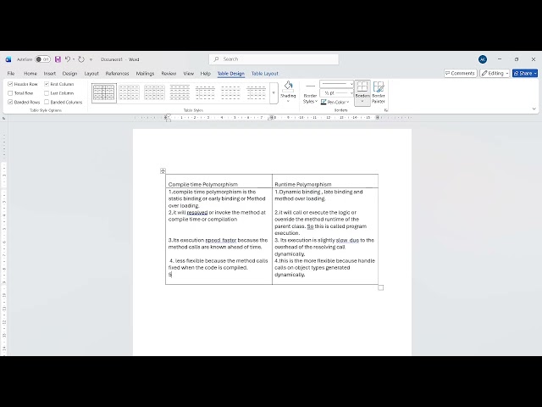The width and height of the screenshot is (542, 407).
Task: Open the Shading paint bucket tool
Action: tap(288, 86)
